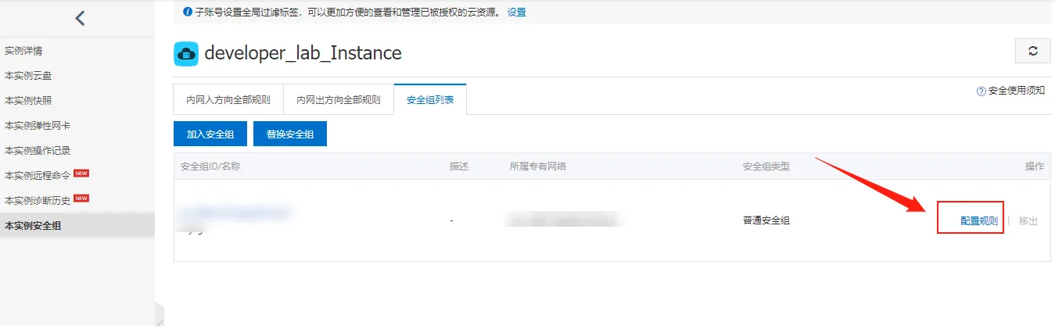
Task: Click the 所属专有网络 column header
Action: [538, 167]
